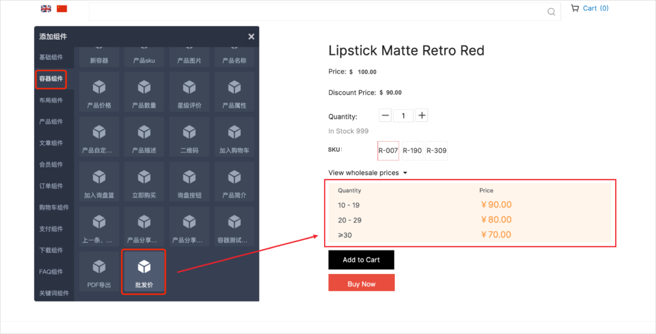Open the 产品组件 category tab
Viewport: 656px width, 334px height.
click(x=51, y=122)
